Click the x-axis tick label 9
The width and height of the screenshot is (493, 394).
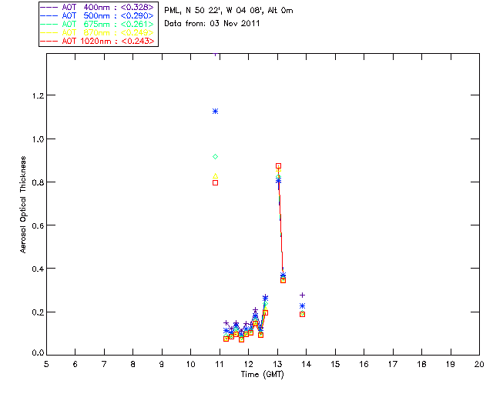click(x=162, y=364)
